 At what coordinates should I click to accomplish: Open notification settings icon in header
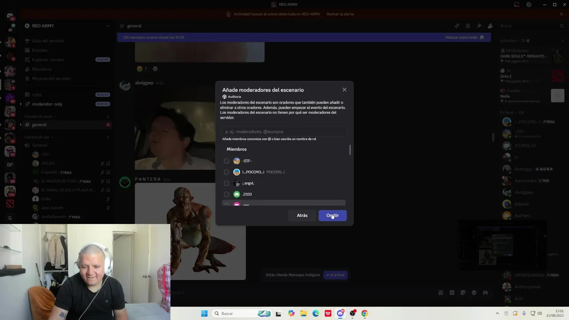pyautogui.click(x=468, y=26)
